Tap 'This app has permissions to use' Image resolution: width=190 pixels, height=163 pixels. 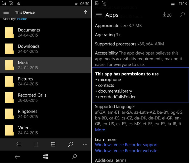(127, 74)
